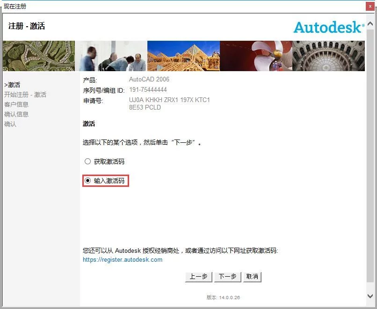Click the aerial landscape banner image
This screenshot has width=377, height=309.
coord(39,56)
